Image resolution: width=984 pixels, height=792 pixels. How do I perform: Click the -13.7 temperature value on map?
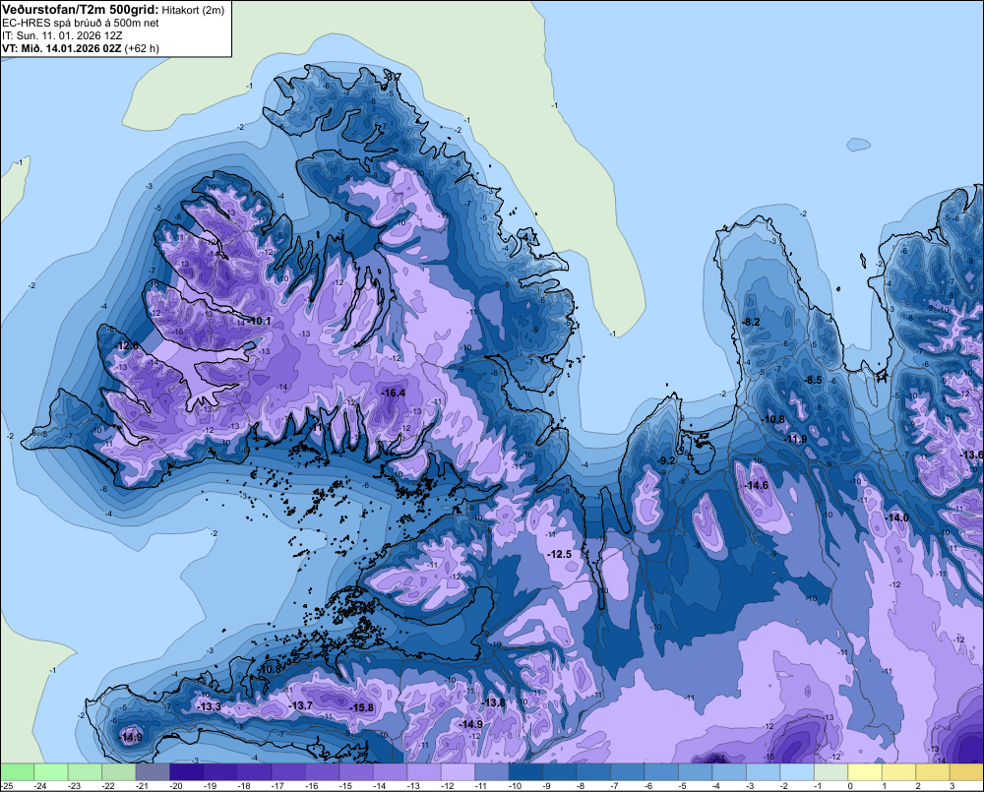pyautogui.click(x=300, y=705)
